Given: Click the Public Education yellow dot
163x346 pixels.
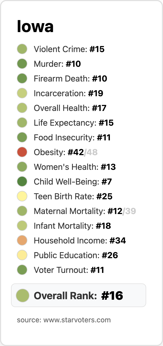Looking at the screenshot, I should pos(22,255).
